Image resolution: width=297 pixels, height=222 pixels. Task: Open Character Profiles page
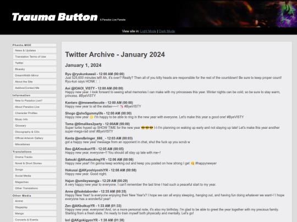tap(35, 113)
